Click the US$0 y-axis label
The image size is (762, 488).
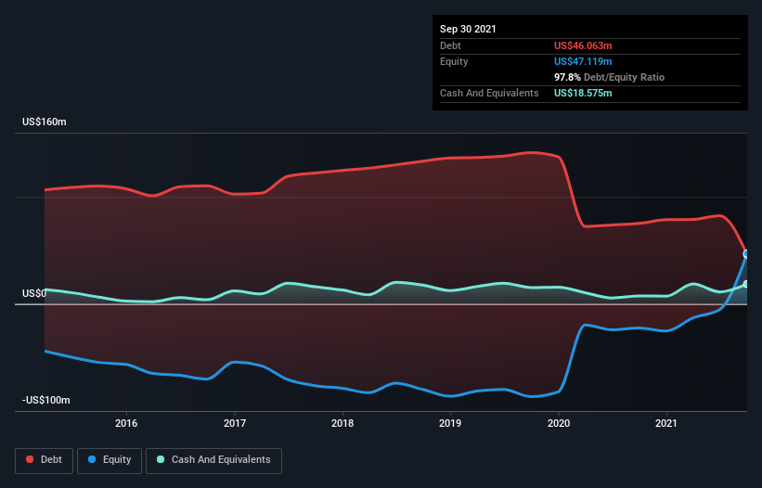(x=34, y=293)
